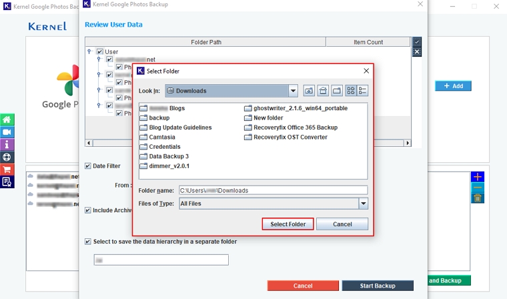Click the orange plus icon on the right

coord(478,177)
